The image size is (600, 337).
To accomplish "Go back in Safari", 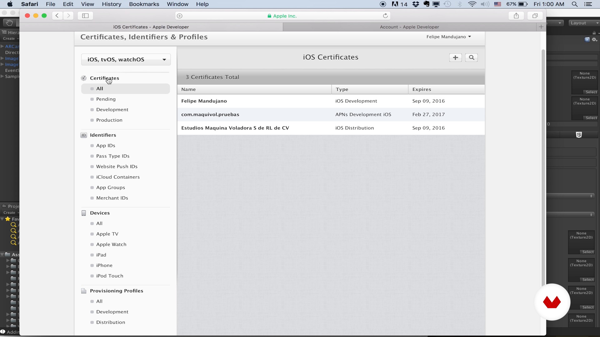I will point(57,16).
